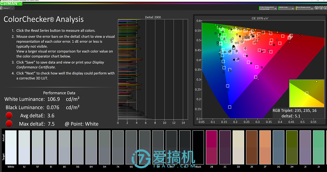This screenshot has width=327, height=172.
Task: Select the 2E brown swatch
Action: (252, 147)
